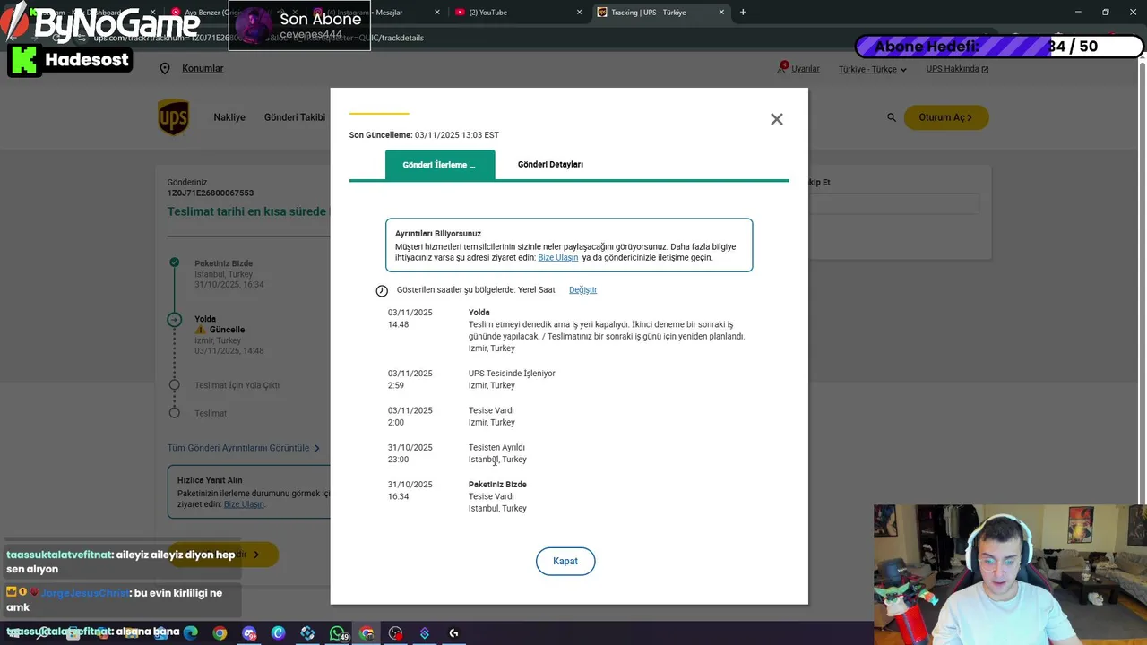Click the search magnifier icon
1147x645 pixels.
pyautogui.click(x=891, y=117)
